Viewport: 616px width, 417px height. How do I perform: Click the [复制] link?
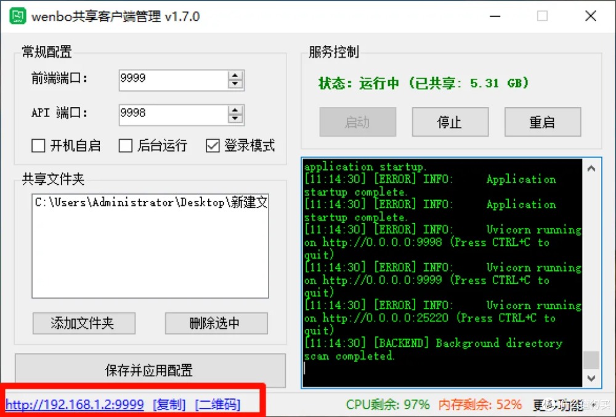pyautogui.click(x=169, y=405)
